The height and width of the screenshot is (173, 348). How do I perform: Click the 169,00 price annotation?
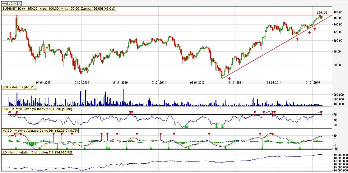tap(322, 12)
